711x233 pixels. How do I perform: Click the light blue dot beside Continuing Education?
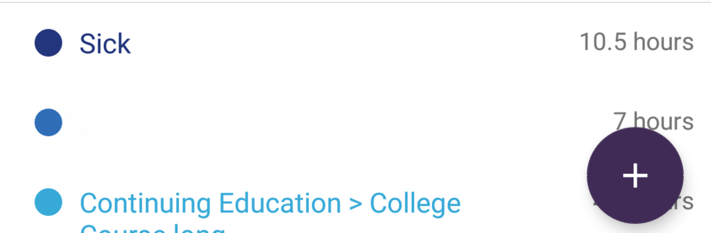pos(48,202)
